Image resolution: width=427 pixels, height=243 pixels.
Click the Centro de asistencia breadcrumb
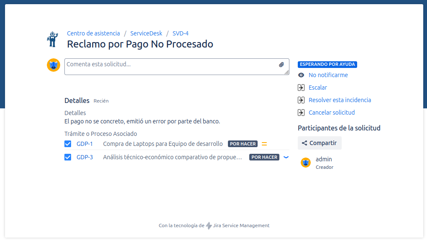93,33
